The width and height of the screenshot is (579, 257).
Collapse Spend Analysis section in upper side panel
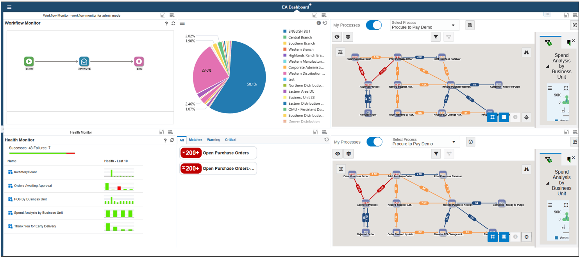tap(547, 66)
